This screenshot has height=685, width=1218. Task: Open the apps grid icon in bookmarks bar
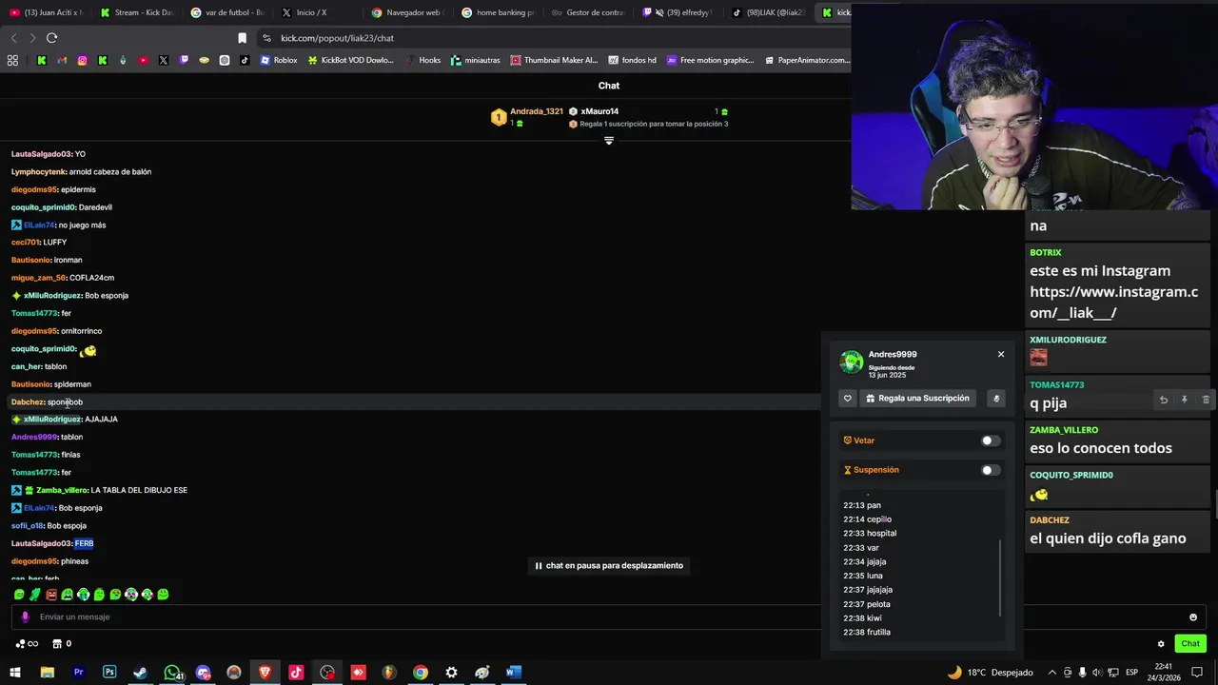[x=12, y=60]
